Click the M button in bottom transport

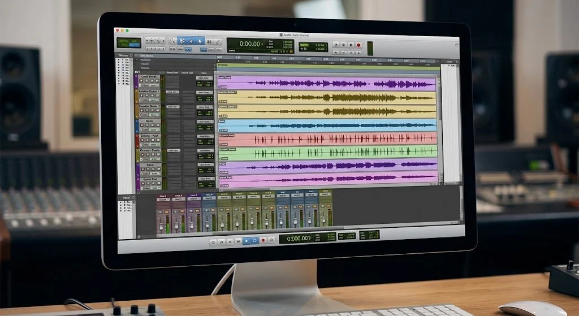238,241
